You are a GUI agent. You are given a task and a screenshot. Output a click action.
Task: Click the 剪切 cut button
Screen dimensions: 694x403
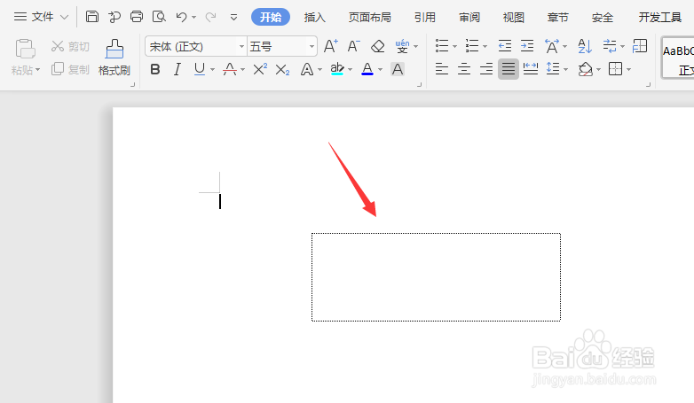tap(70, 46)
